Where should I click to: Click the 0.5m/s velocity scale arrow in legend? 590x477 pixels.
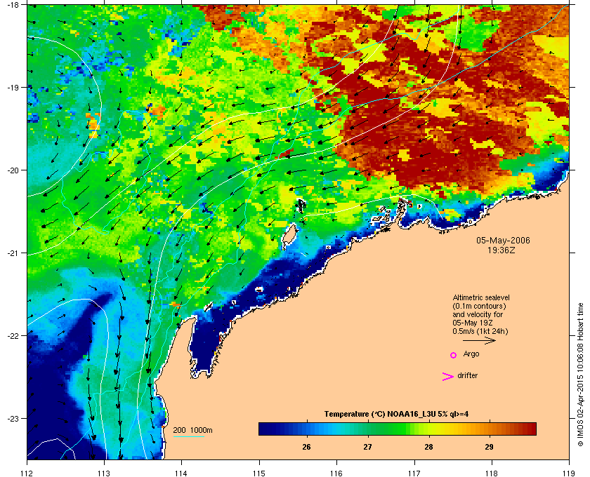pyautogui.click(x=479, y=340)
